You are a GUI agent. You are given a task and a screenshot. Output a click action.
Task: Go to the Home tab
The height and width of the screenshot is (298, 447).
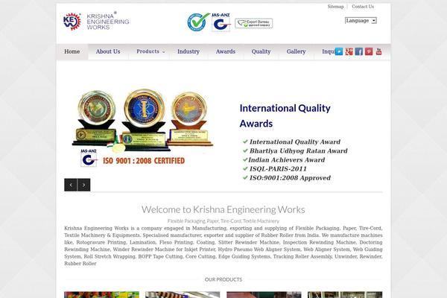[72, 51]
